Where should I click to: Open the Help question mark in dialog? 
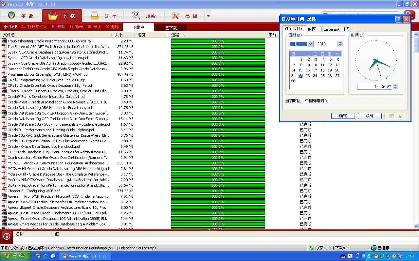(x=398, y=19)
